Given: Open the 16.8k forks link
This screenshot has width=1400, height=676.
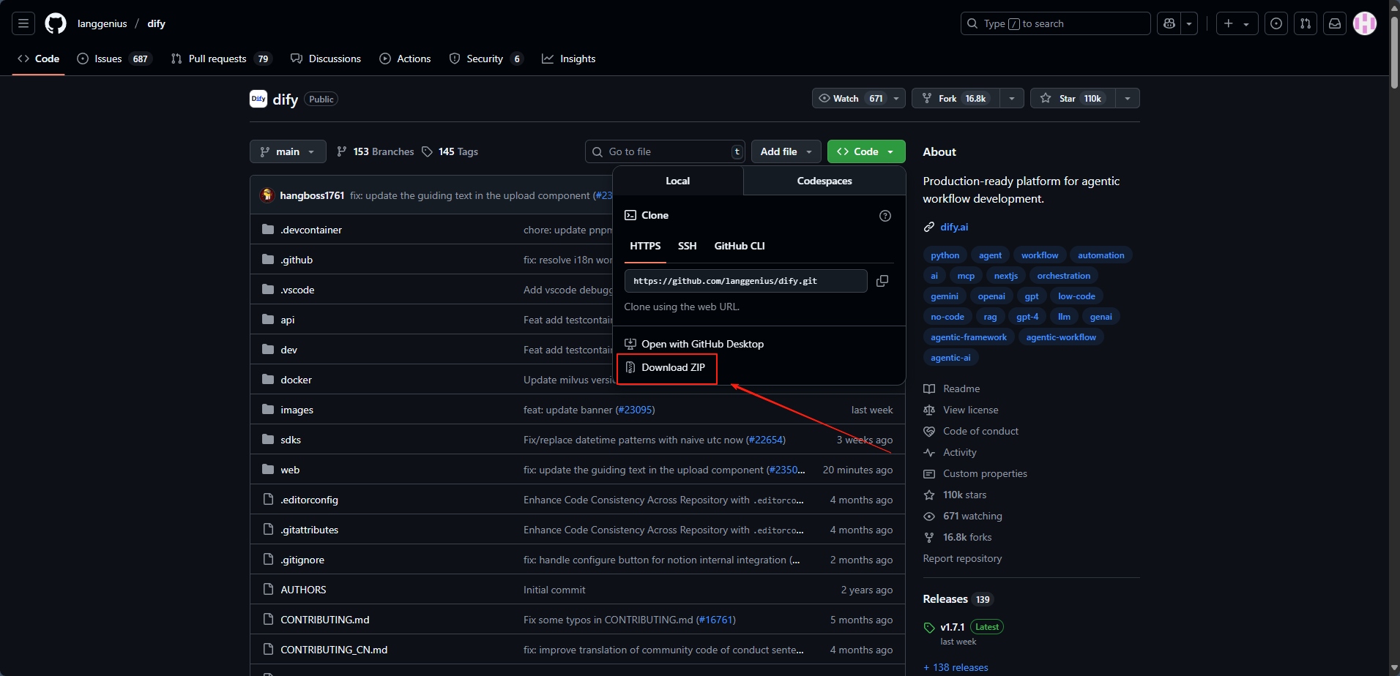Looking at the screenshot, I should (967, 537).
